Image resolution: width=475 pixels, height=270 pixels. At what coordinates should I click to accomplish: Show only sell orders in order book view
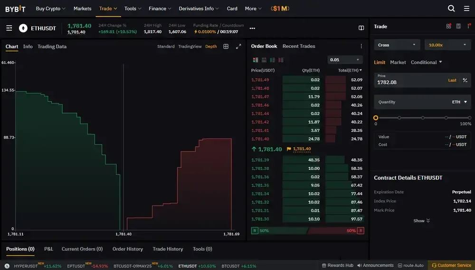[x=281, y=60]
